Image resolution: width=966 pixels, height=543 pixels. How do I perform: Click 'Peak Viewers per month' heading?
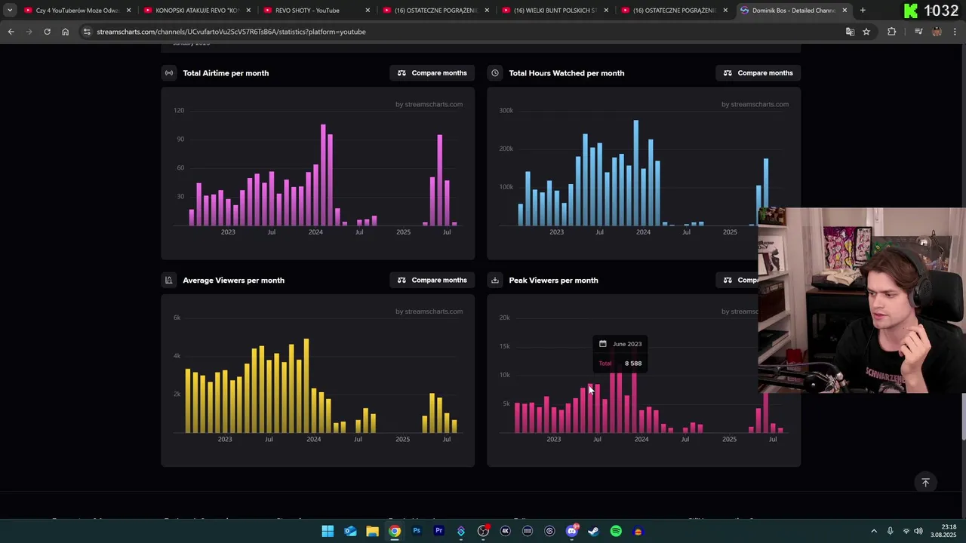553,281
